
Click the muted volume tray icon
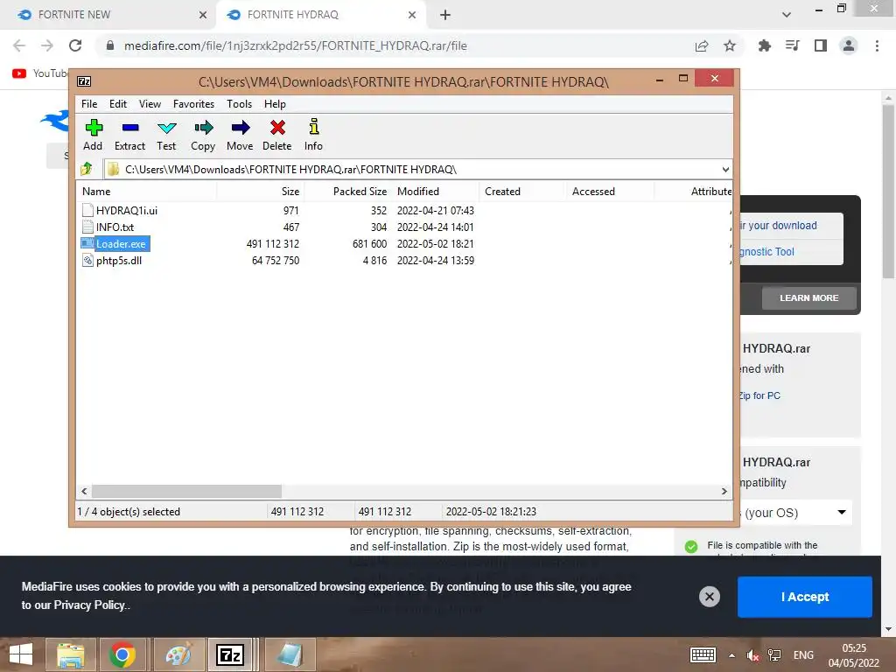pos(753,655)
